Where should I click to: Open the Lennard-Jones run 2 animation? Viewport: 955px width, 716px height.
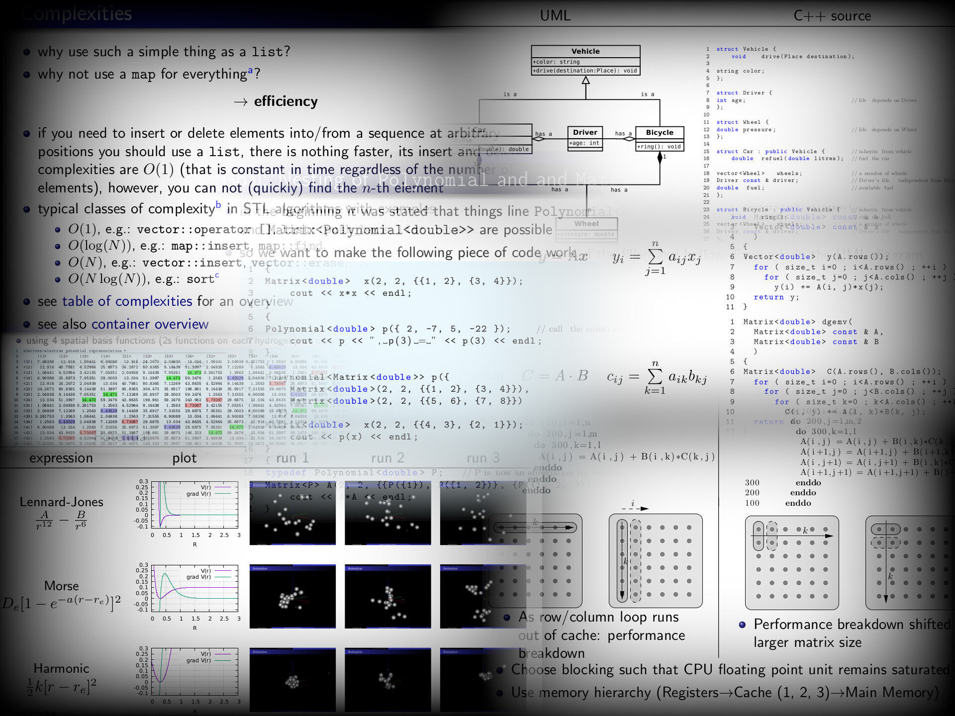pos(388,513)
